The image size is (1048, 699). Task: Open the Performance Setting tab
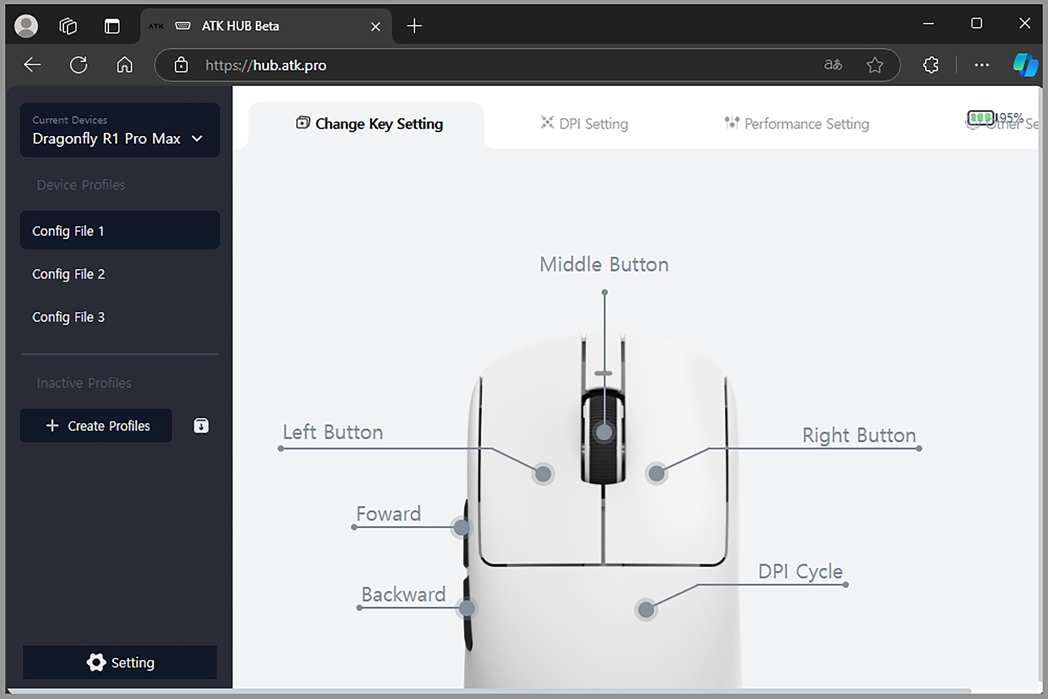(796, 124)
